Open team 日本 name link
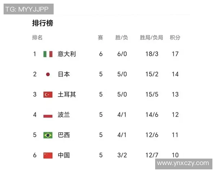The width and height of the screenshot is (216, 173). coord(64,74)
